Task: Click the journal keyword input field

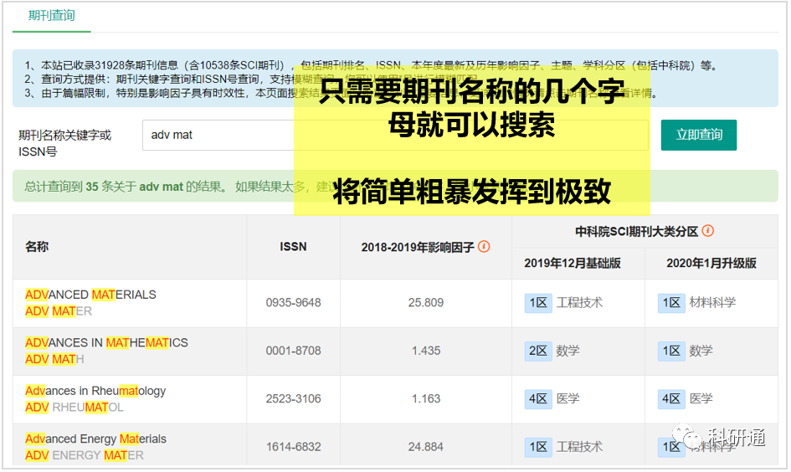Action: coord(395,135)
